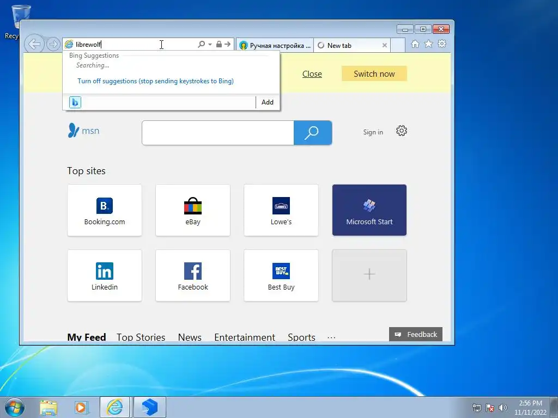Open the eBay top site tile
Screen dimensions: 558x418
[193, 210]
